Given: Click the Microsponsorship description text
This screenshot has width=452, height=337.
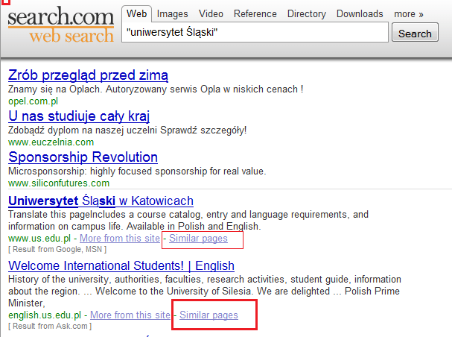Looking at the screenshot, I should coord(137,171).
